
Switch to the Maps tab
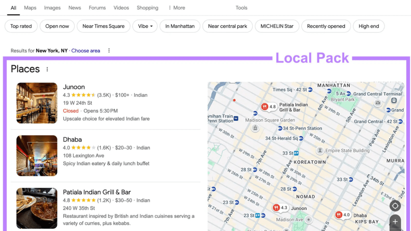(x=30, y=8)
